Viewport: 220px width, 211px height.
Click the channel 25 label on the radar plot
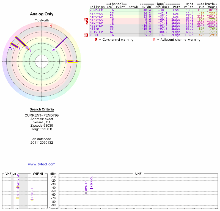pyautogui.click(x=54, y=50)
